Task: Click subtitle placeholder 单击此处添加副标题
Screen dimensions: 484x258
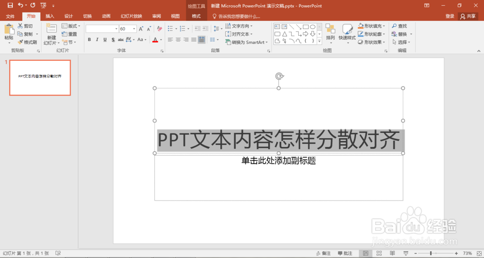Action: tap(278, 160)
